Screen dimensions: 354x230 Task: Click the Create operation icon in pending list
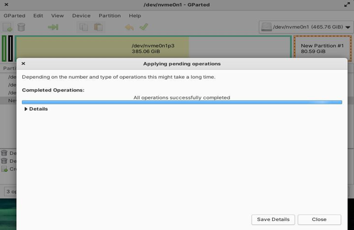tap(4, 169)
